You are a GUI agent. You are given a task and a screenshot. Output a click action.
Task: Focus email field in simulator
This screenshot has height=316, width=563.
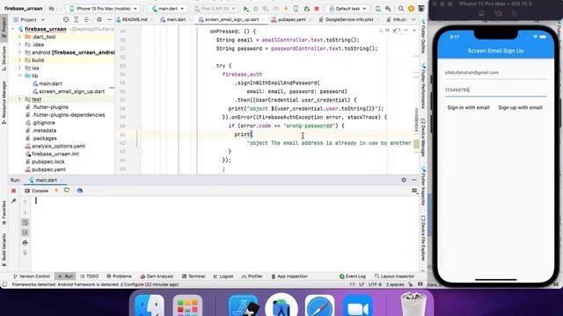495,73
